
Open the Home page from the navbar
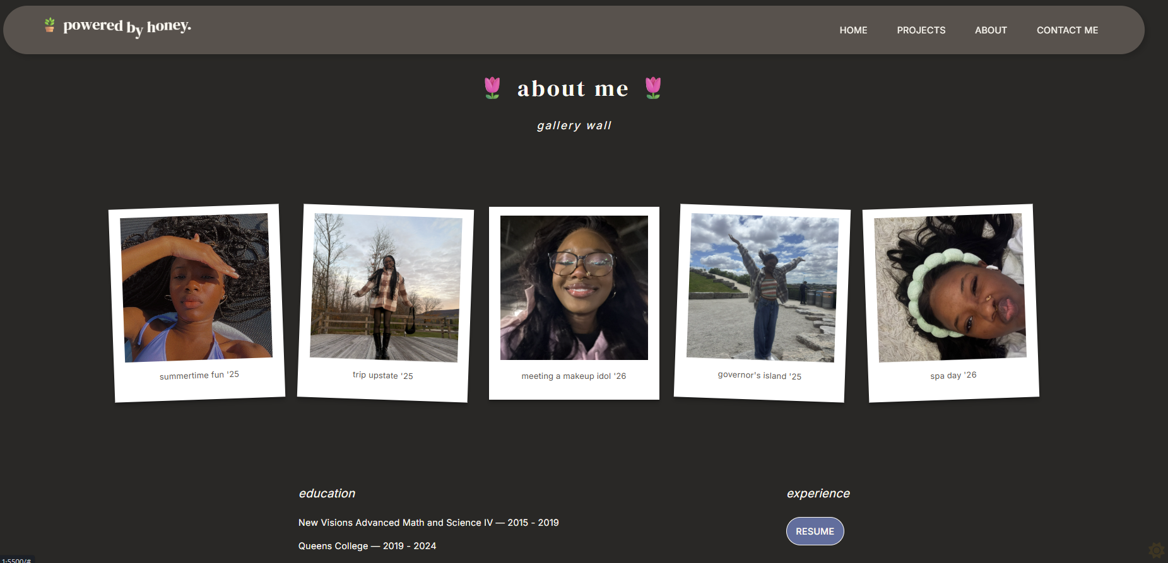pyautogui.click(x=853, y=30)
